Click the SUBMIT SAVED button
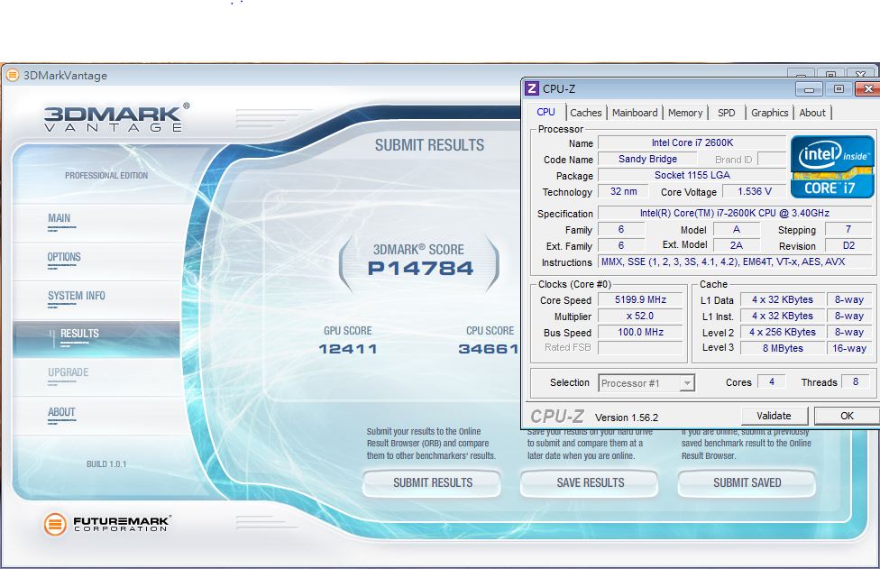The image size is (880, 569). pyautogui.click(x=747, y=482)
